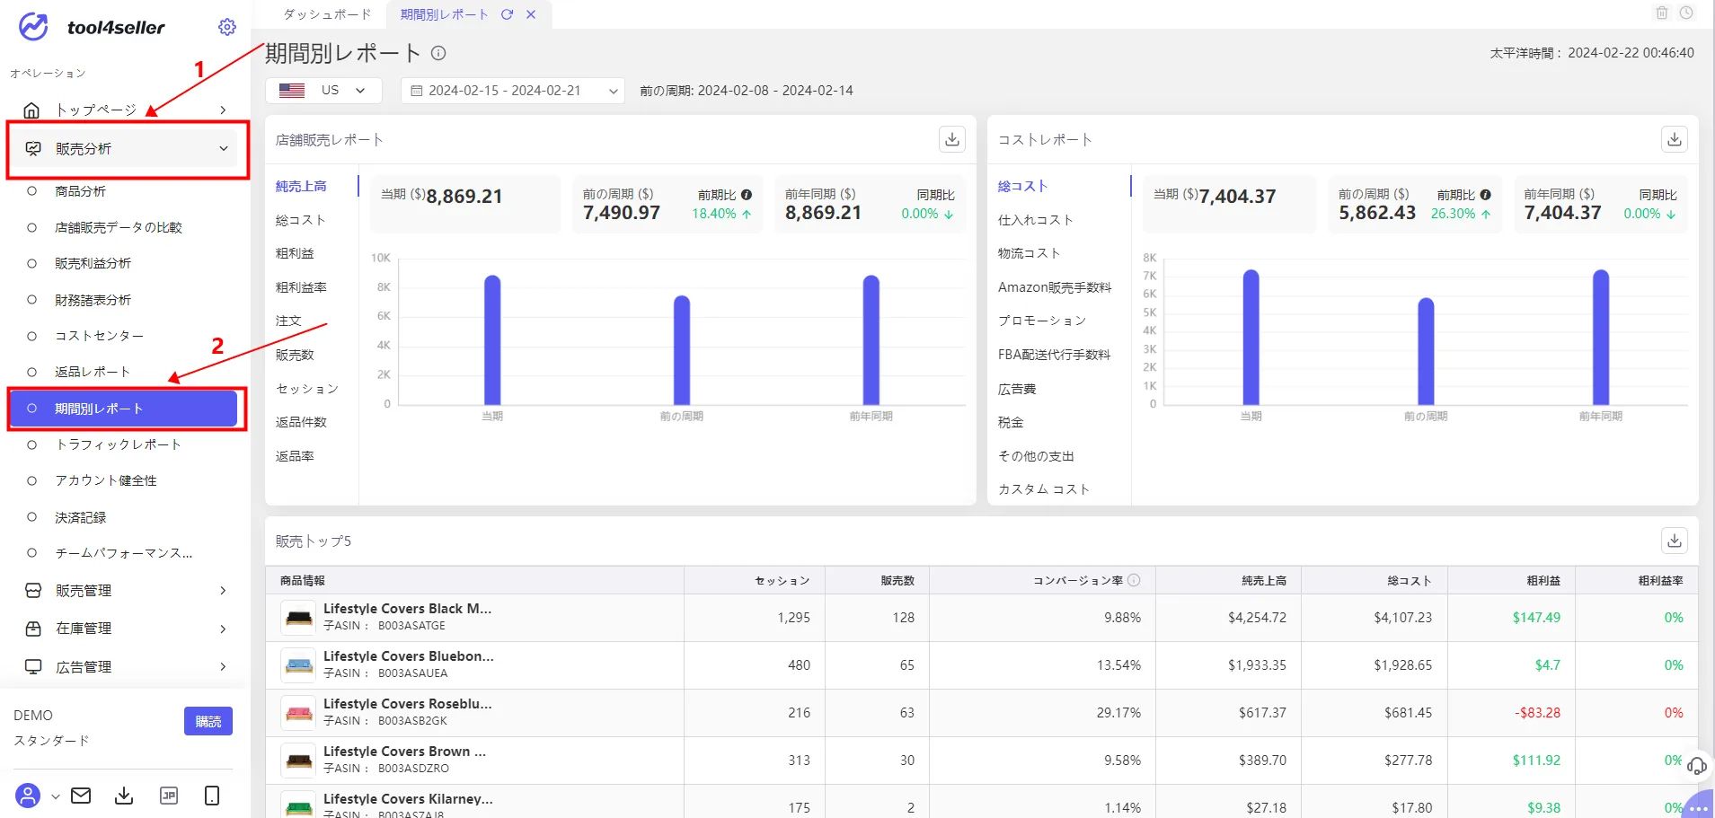Screen dimensions: 1715x818
Task: Click info icon beside コンバージョン率 header
Action: tap(1134, 580)
